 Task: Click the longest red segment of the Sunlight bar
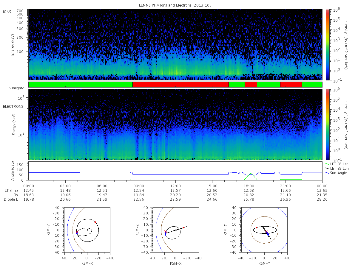coord(180,85)
